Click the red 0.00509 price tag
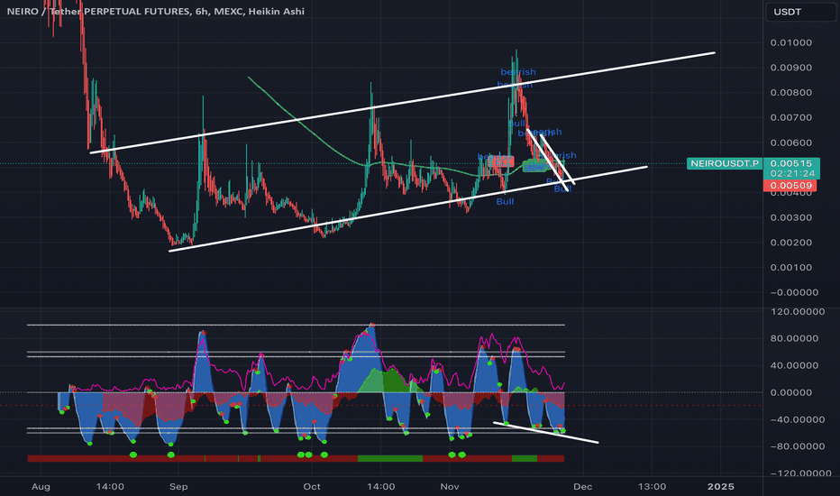The width and height of the screenshot is (840, 496). [790, 186]
